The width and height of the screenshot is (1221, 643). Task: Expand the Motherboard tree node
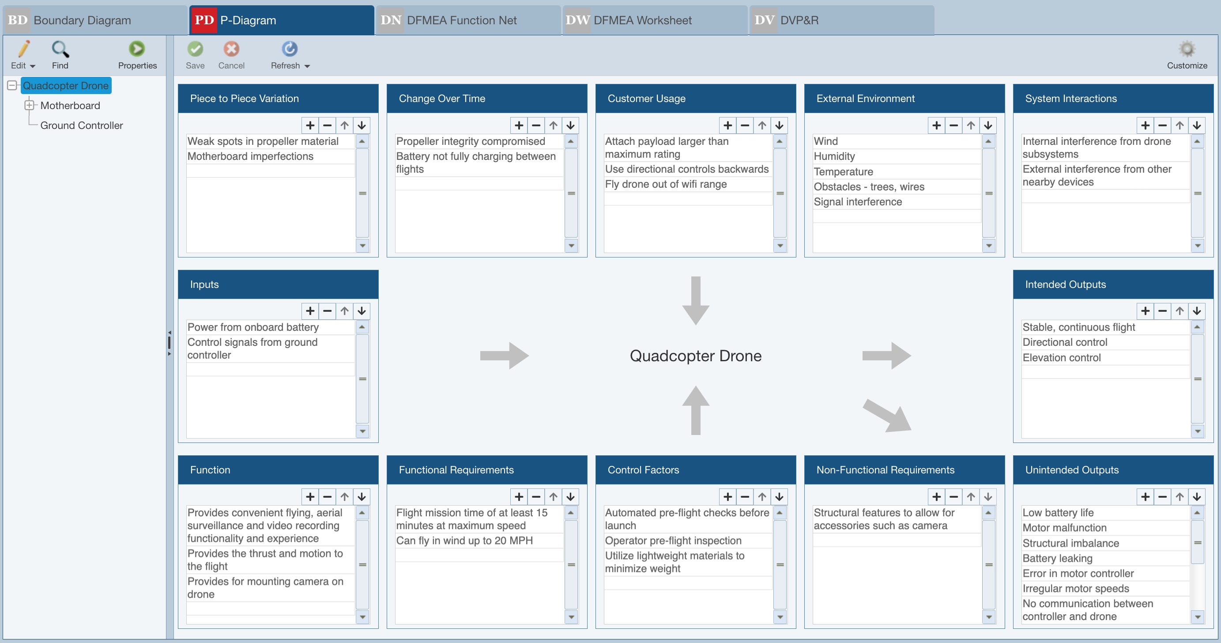coord(30,105)
